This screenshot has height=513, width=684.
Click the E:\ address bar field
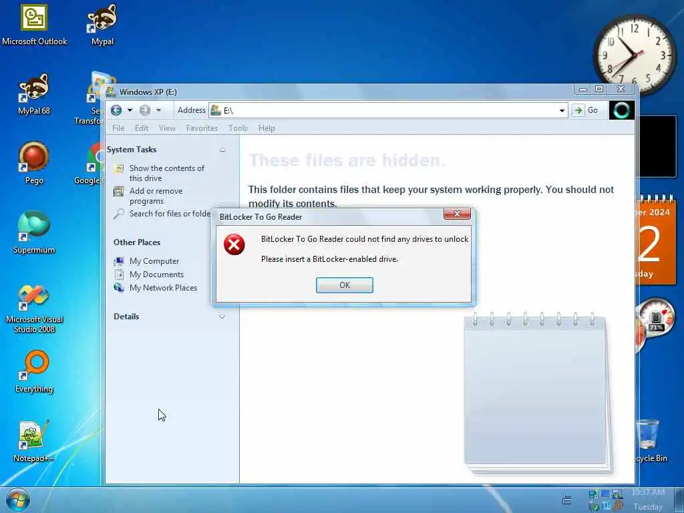point(388,110)
